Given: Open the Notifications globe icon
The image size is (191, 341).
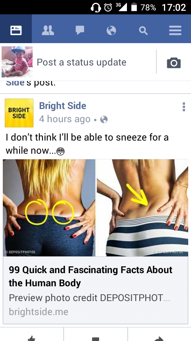Looking at the screenshot, I should [111, 30].
